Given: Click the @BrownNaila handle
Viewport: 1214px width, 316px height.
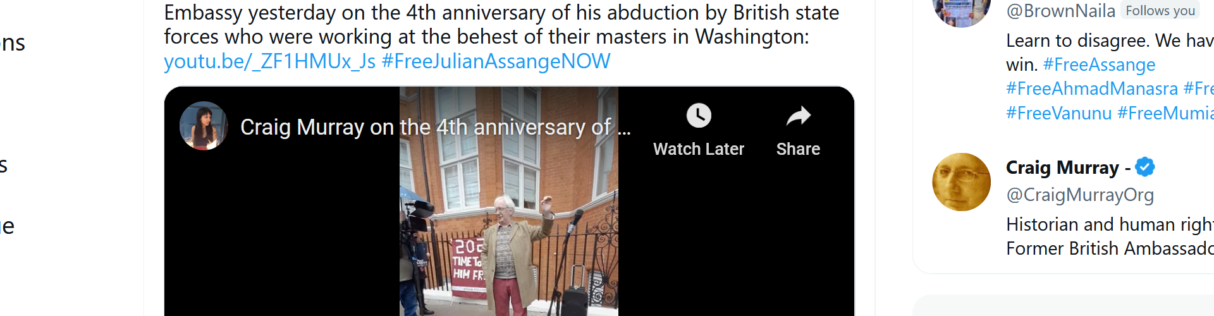Looking at the screenshot, I should pos(1060,11).
